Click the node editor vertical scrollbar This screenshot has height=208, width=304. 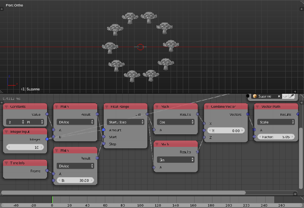click(301, 158)
